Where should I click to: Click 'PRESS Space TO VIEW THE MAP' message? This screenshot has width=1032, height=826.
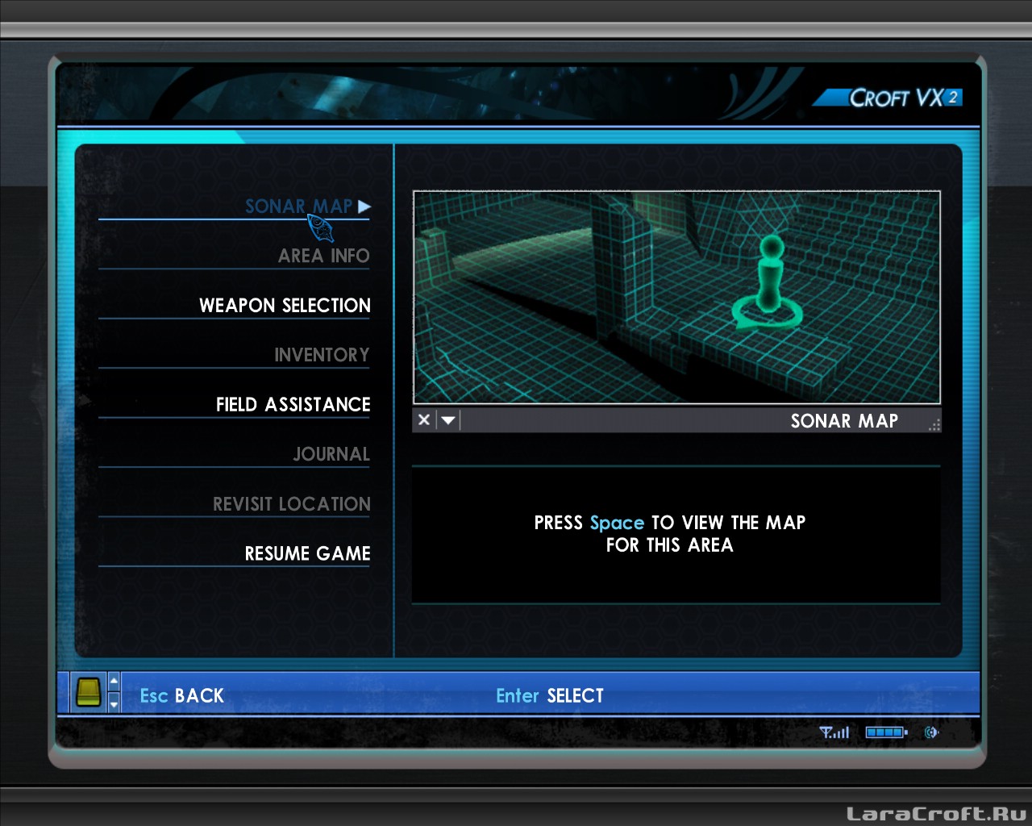point(670,534)
